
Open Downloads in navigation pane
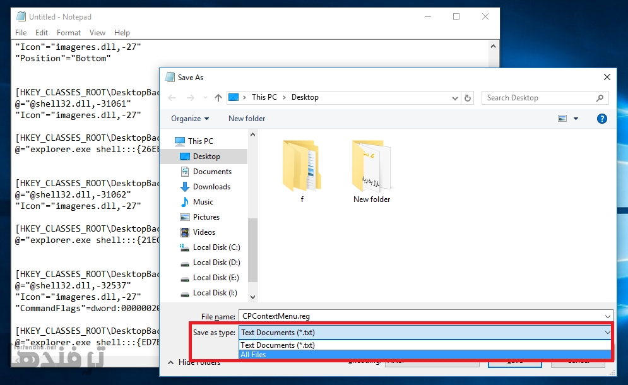point(211,187)
